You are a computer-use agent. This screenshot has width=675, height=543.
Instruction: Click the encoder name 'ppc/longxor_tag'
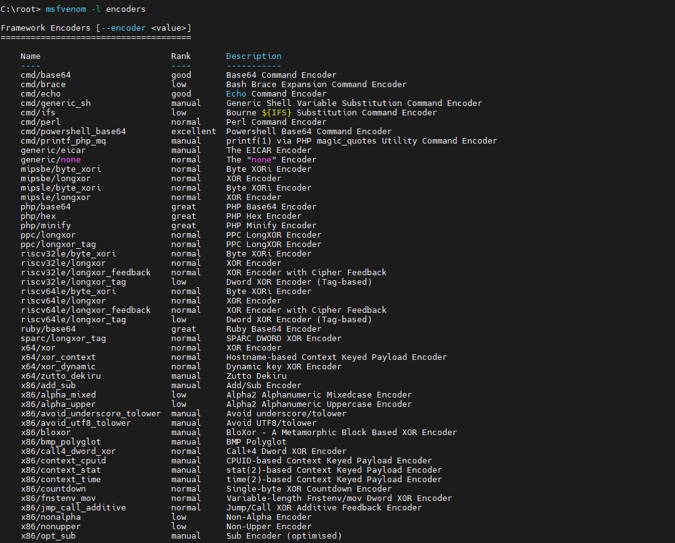point(58,245)
